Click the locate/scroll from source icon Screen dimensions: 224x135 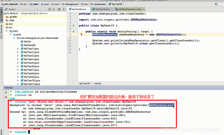[49, 9]
